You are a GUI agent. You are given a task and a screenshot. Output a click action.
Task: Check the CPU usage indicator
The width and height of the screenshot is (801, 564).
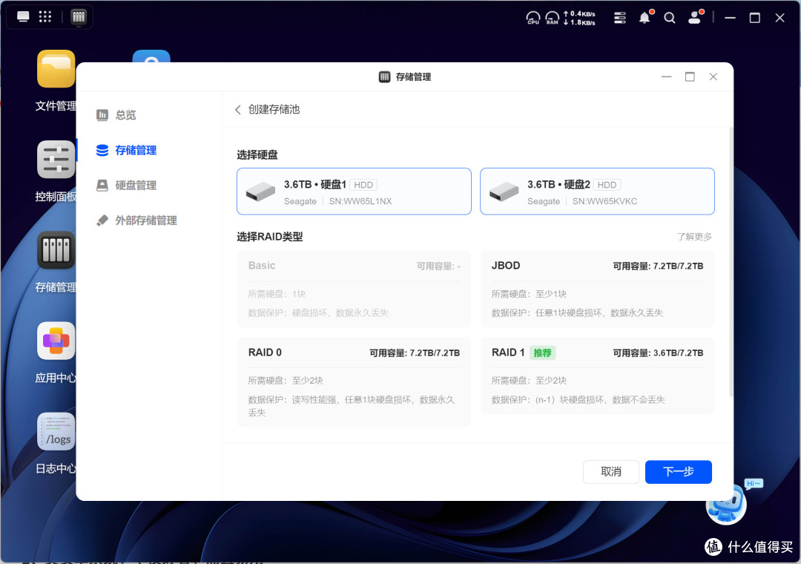tap(533, 18)
